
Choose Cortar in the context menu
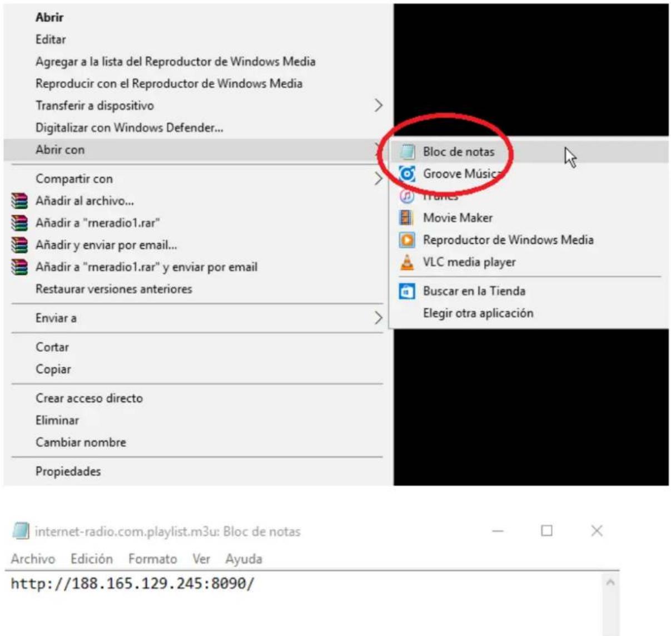click(52, 347)
